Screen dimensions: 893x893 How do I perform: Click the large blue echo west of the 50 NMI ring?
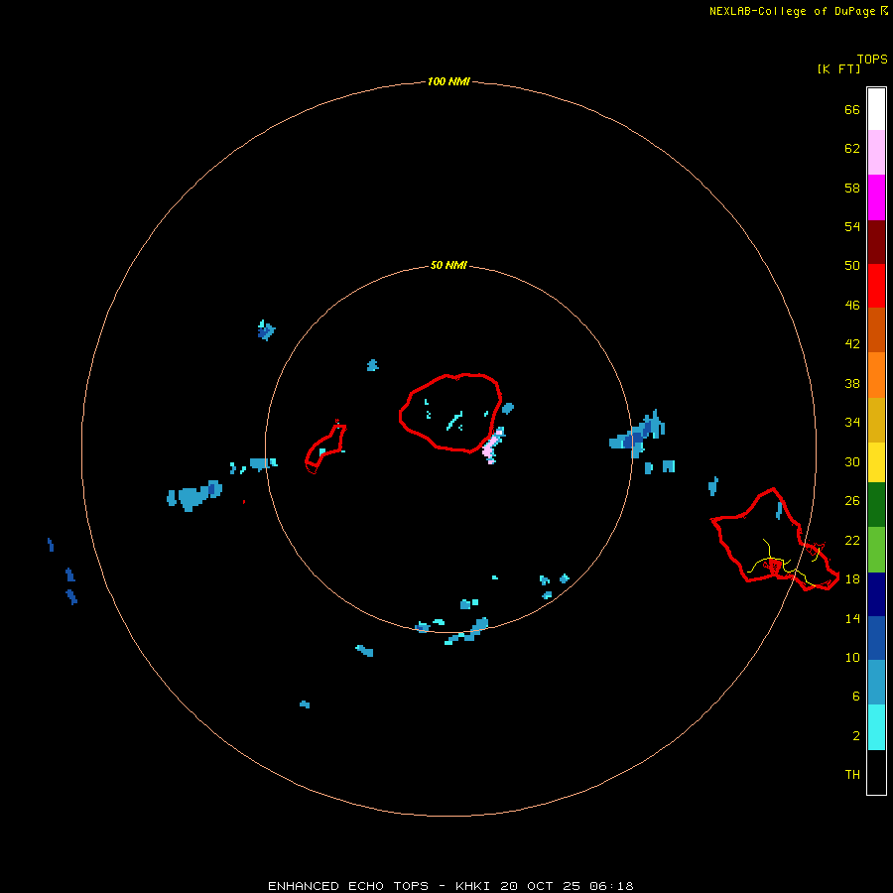(x=194, y=496)
